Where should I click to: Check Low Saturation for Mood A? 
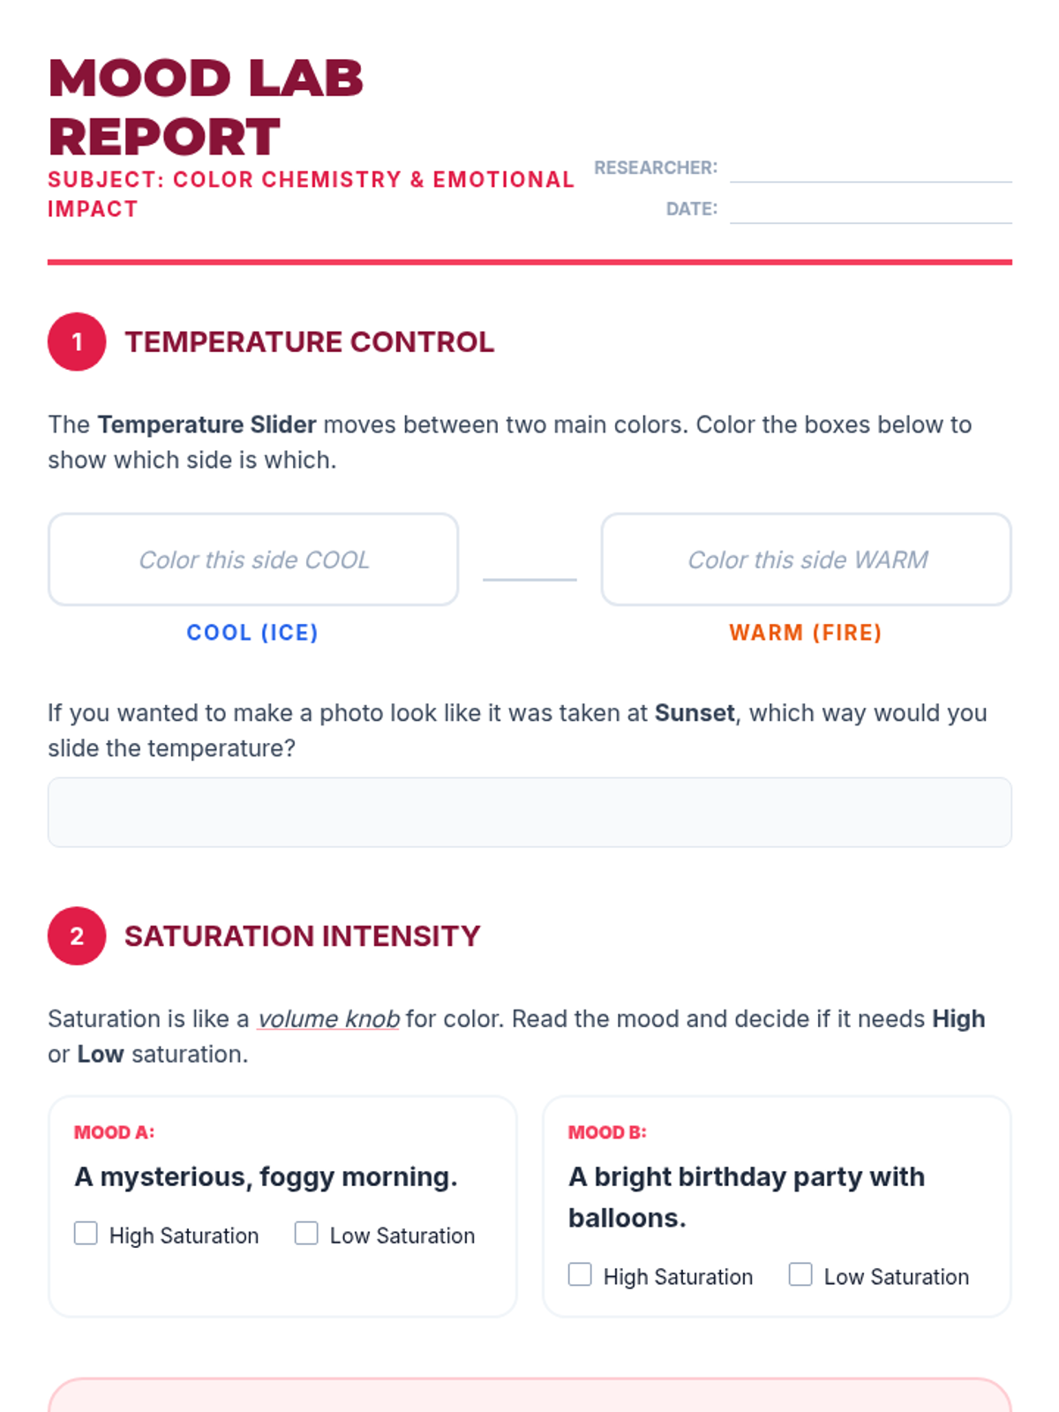(306, 1233)
